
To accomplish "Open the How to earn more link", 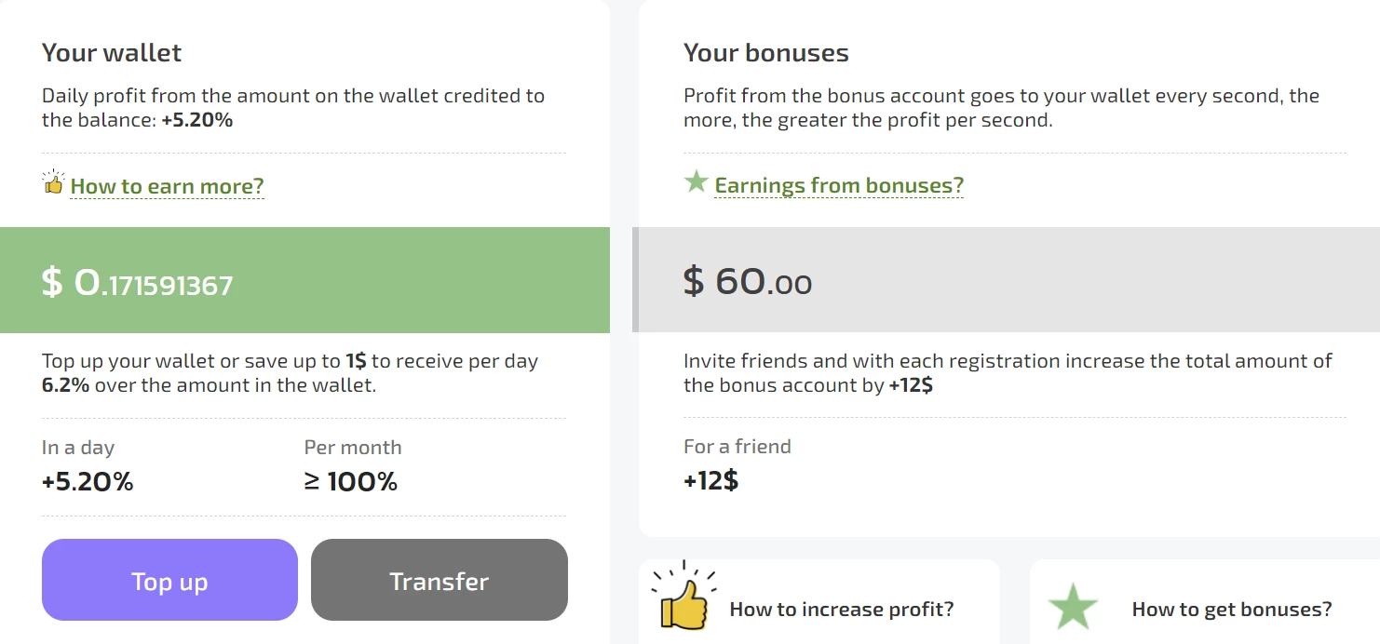I will 168,186.
